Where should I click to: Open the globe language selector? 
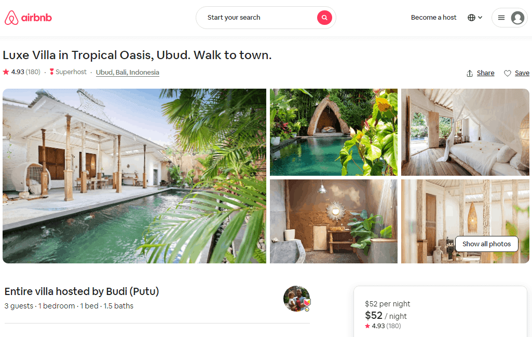[x=471, y=18]
